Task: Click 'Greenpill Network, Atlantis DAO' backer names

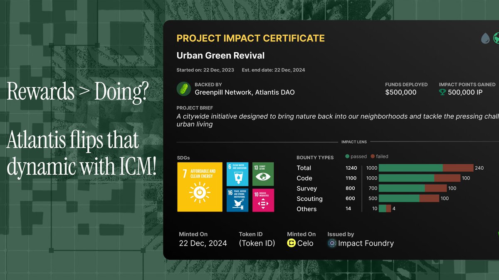Action: pos(245,93)
